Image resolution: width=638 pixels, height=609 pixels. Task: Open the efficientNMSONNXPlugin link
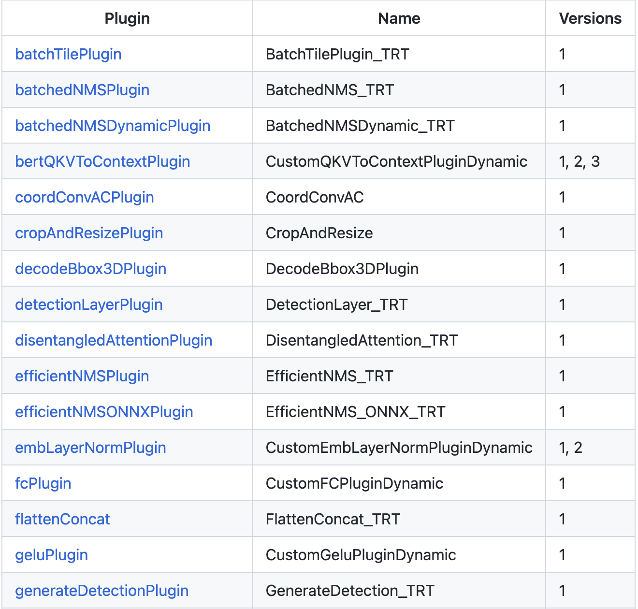[x=104, y=412]
